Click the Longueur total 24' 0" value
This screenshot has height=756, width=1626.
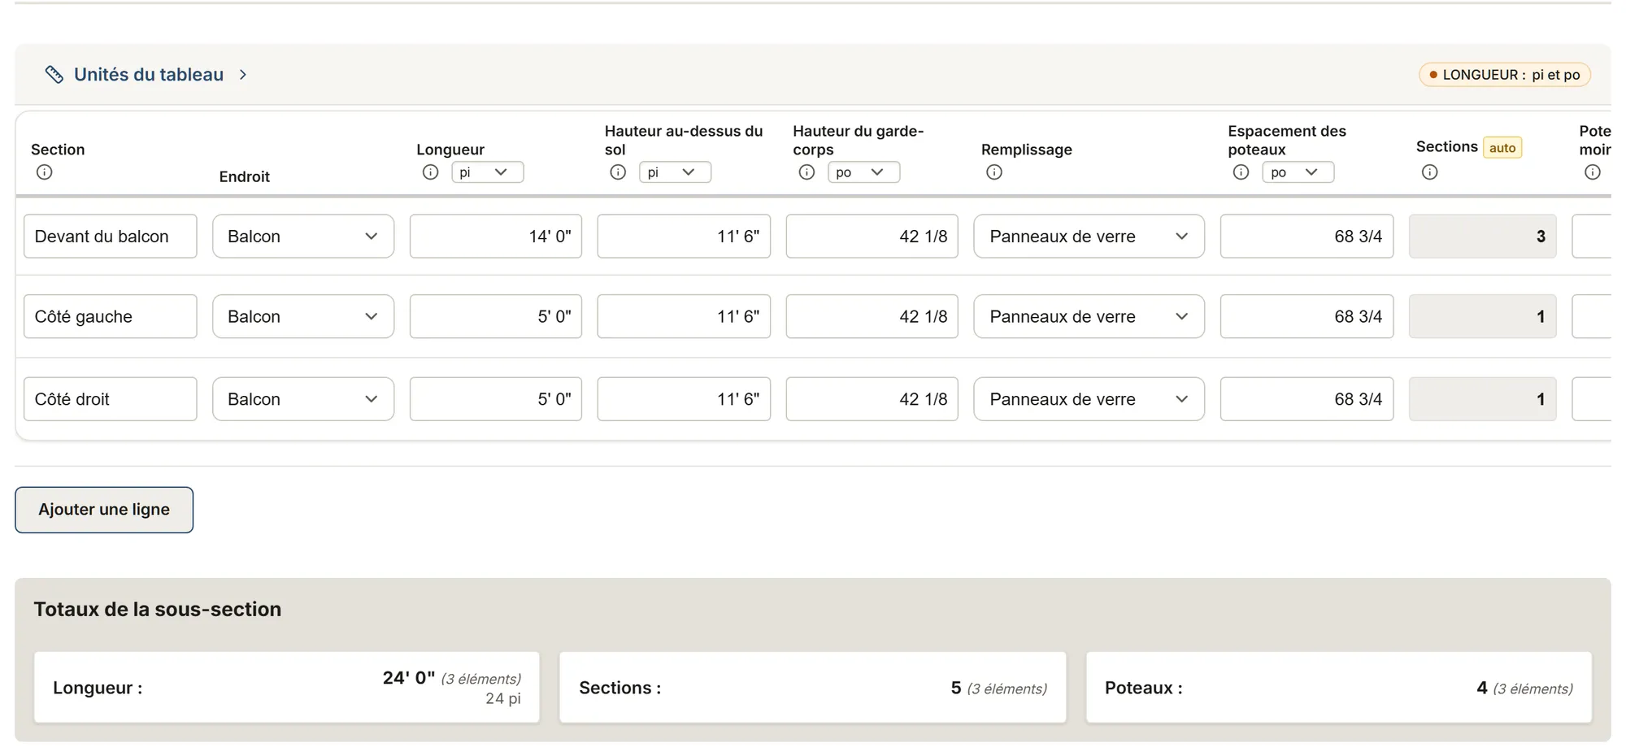pyautogui.click(x=409, y=678)
